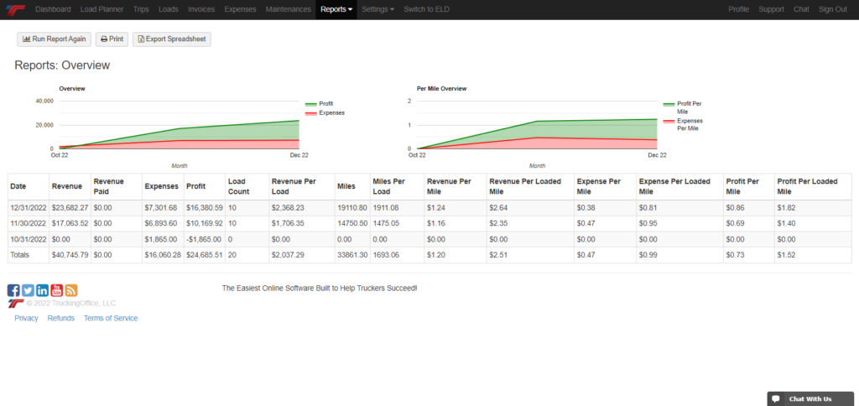Open the YouTube social icon
The height and width of the screenshot is (406, 859).
(56, 290)
